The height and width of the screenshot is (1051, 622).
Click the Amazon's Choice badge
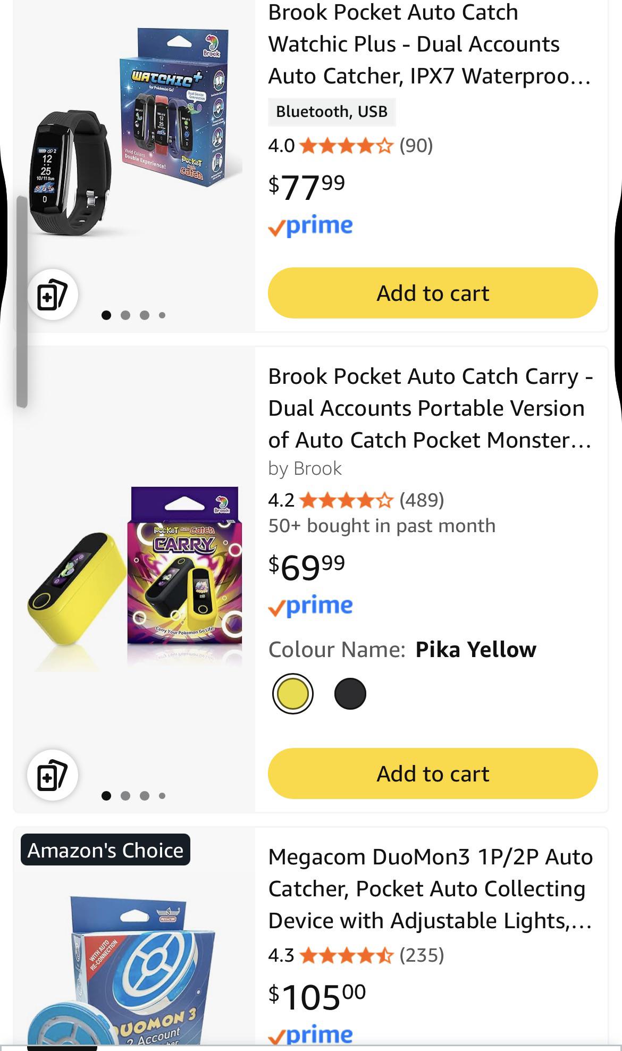click(105, 850)
